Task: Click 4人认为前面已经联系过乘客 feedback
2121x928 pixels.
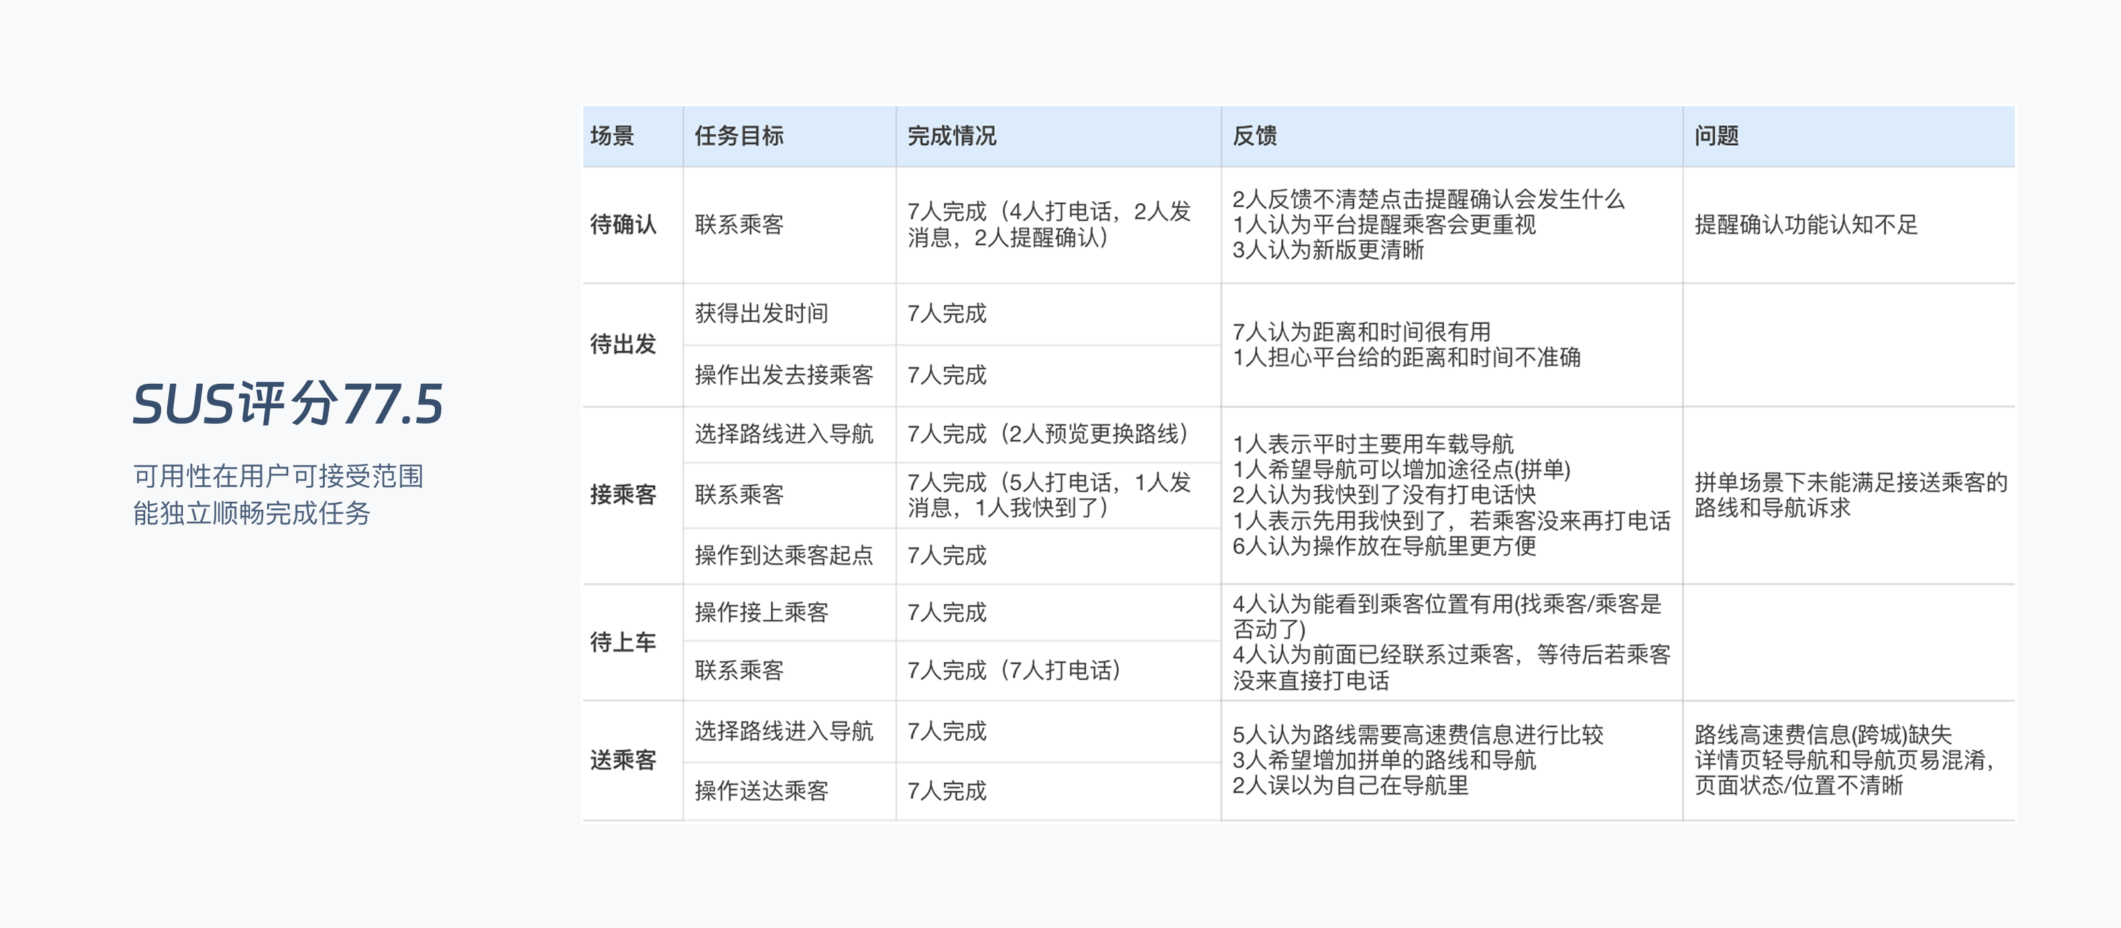Action: coord(1451,667)
